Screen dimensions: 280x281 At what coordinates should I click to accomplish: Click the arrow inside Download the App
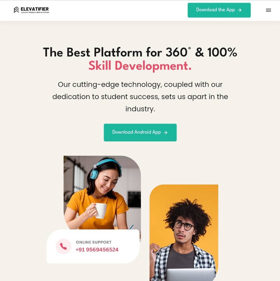tap(240, 10)
